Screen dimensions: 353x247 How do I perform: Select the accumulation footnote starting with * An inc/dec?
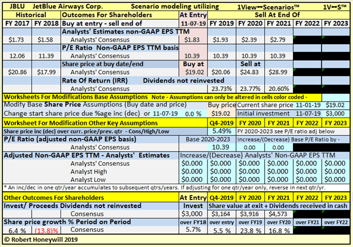[x=165, y=188]
